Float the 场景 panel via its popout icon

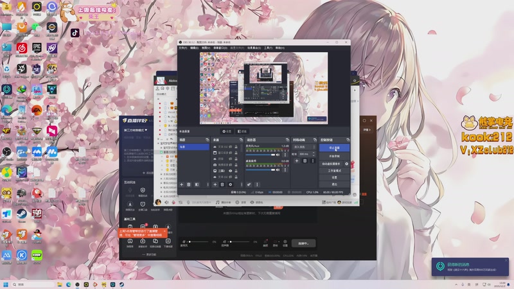point(207,139)
